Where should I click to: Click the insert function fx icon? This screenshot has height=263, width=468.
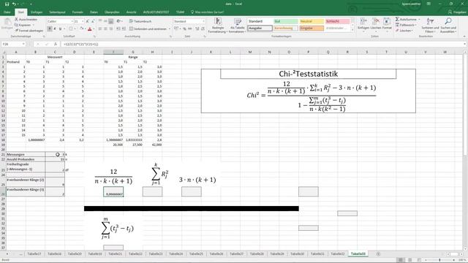pos(56,44)
